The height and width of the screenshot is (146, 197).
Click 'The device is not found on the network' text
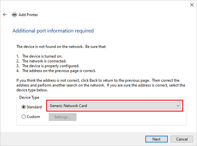50,47
